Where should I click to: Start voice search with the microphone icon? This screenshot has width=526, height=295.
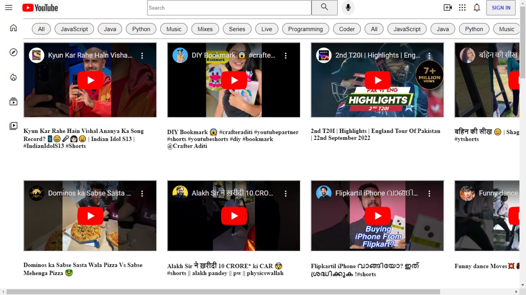tap(348, 7)
